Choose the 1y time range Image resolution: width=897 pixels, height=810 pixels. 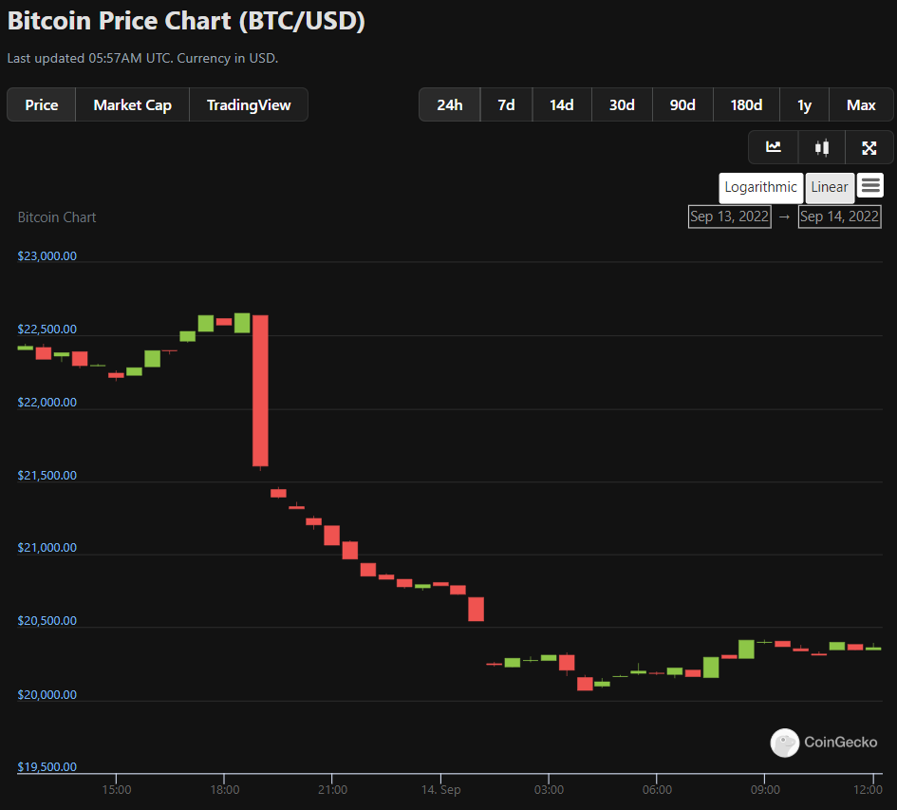tap(804, 104)
